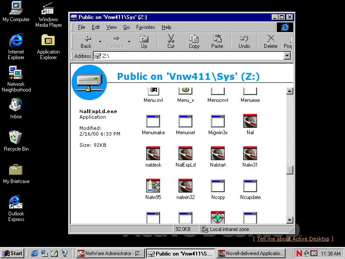Select the My Computer desktop icon
This screenshot has width=345, height=259.
(x=16, y=12)
